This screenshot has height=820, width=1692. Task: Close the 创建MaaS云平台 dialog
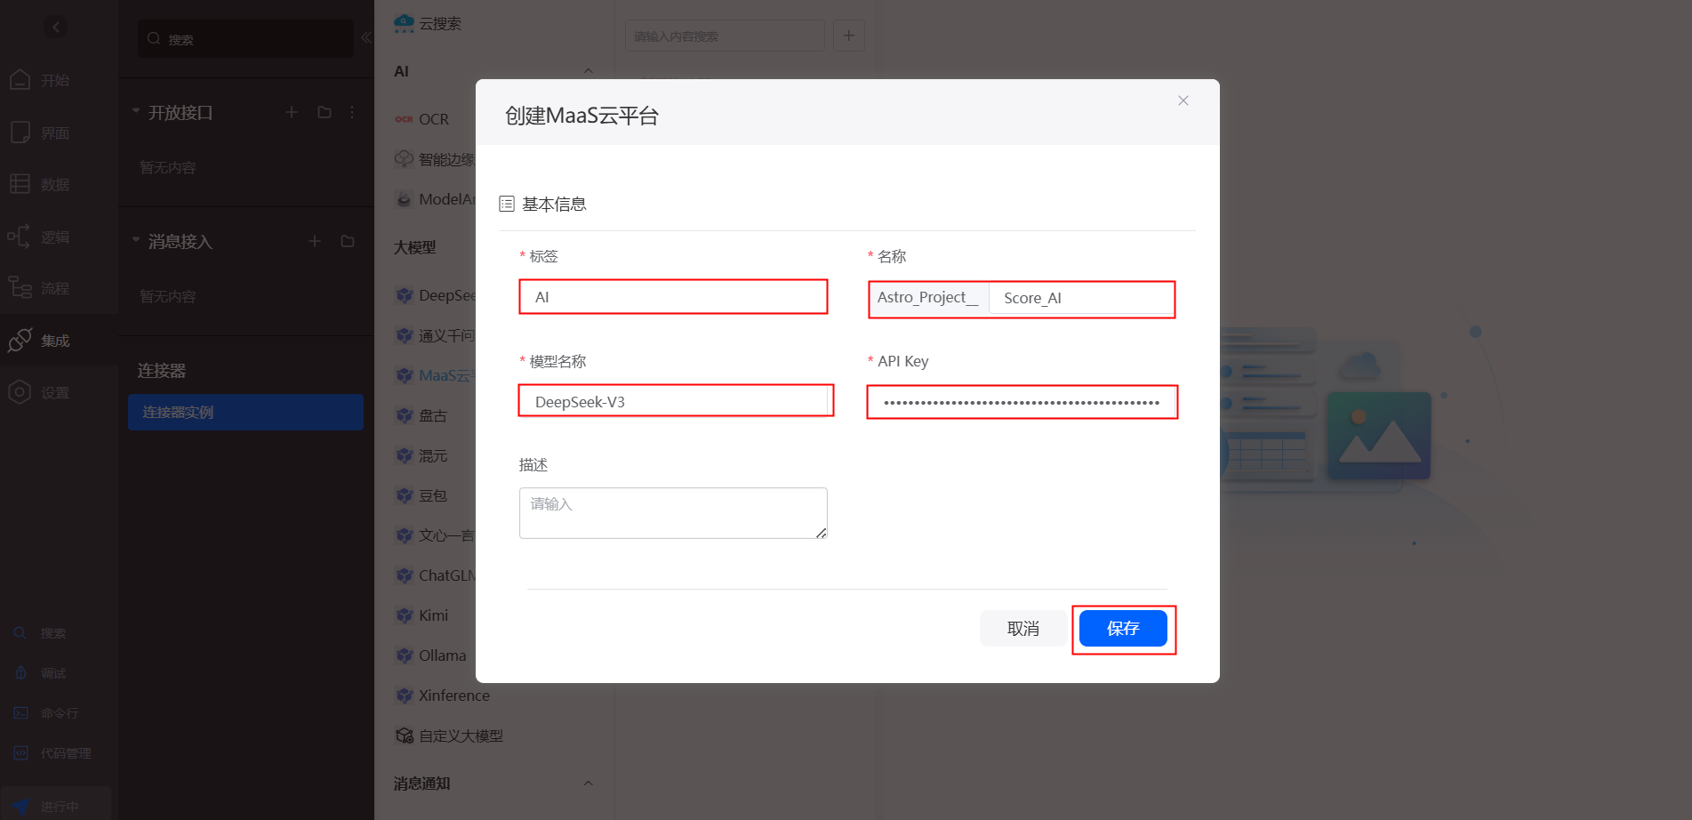[1183, 100]
